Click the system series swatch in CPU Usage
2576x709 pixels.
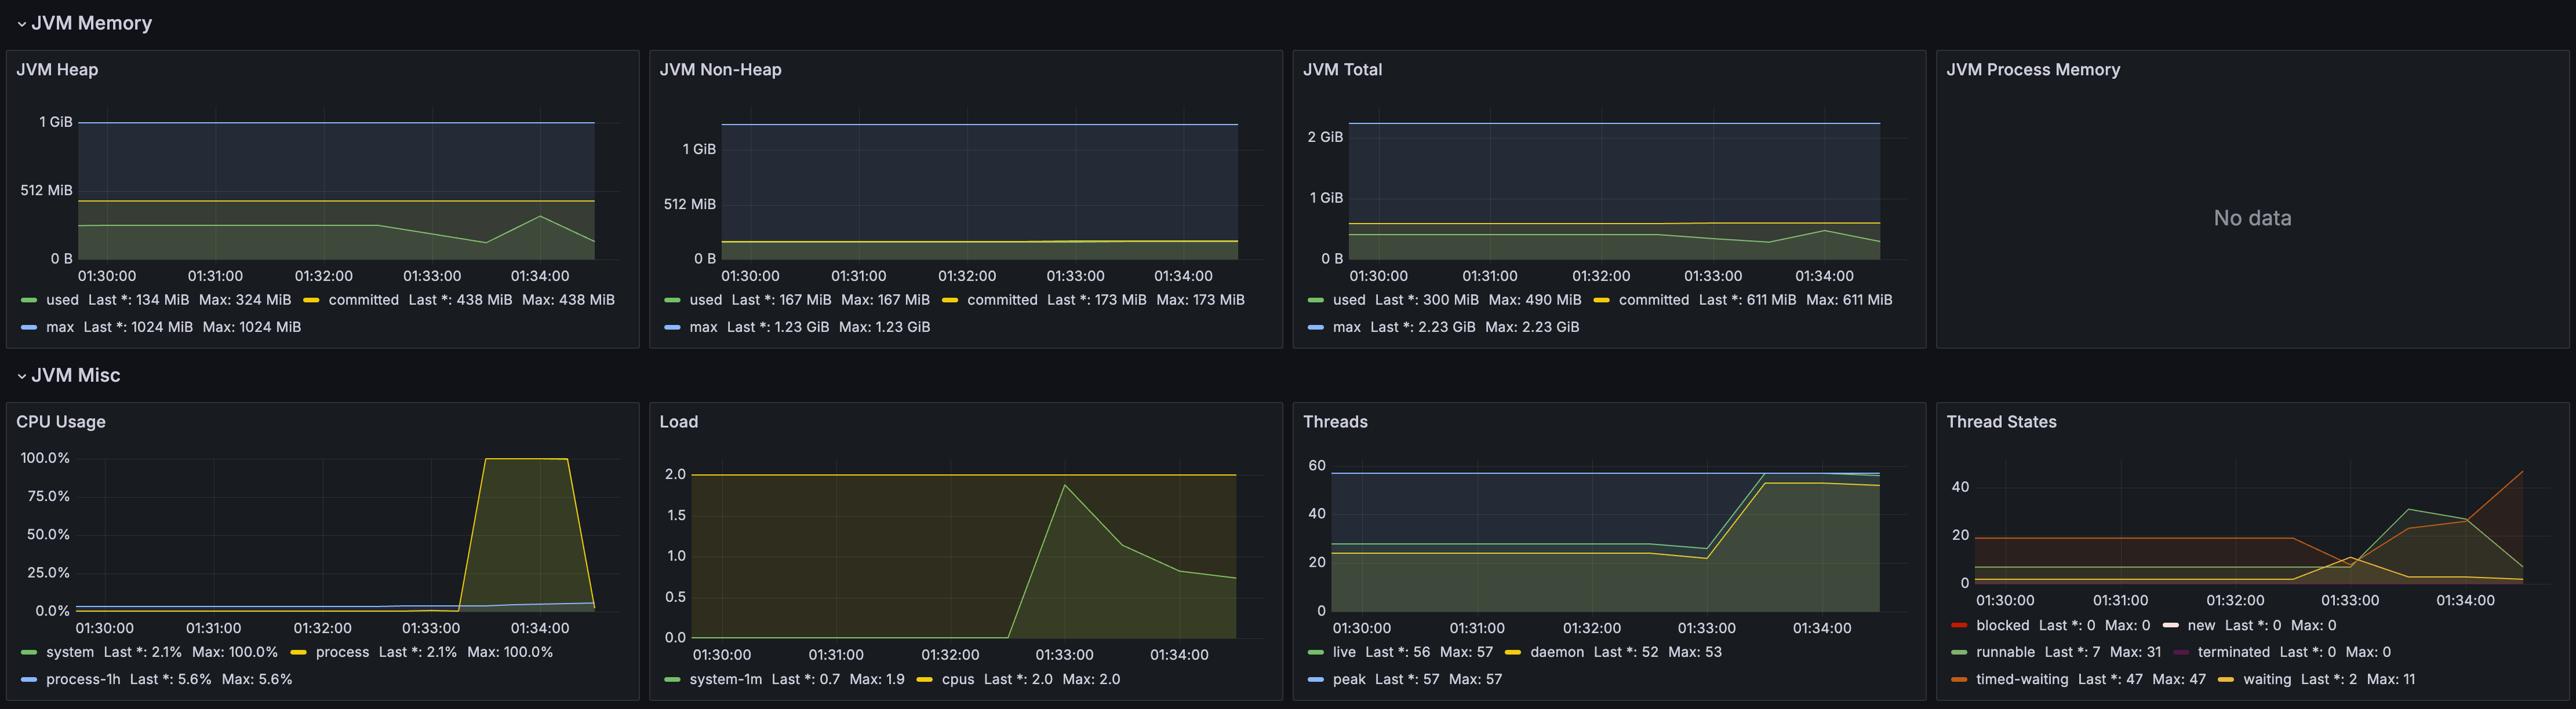coord(29,652)
